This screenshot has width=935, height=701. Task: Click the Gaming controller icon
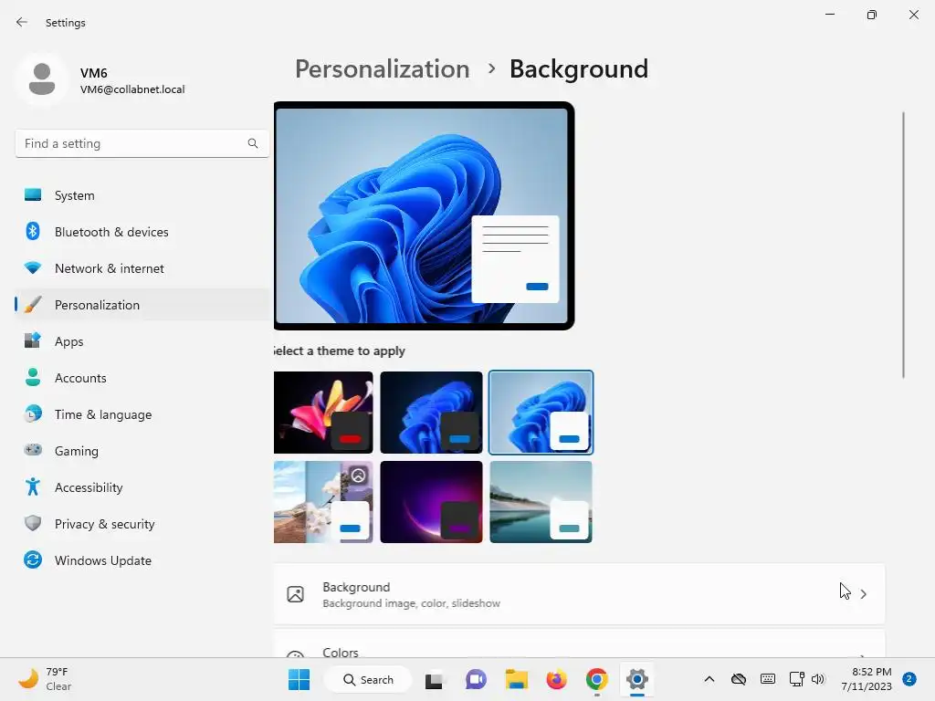[33, 450]
